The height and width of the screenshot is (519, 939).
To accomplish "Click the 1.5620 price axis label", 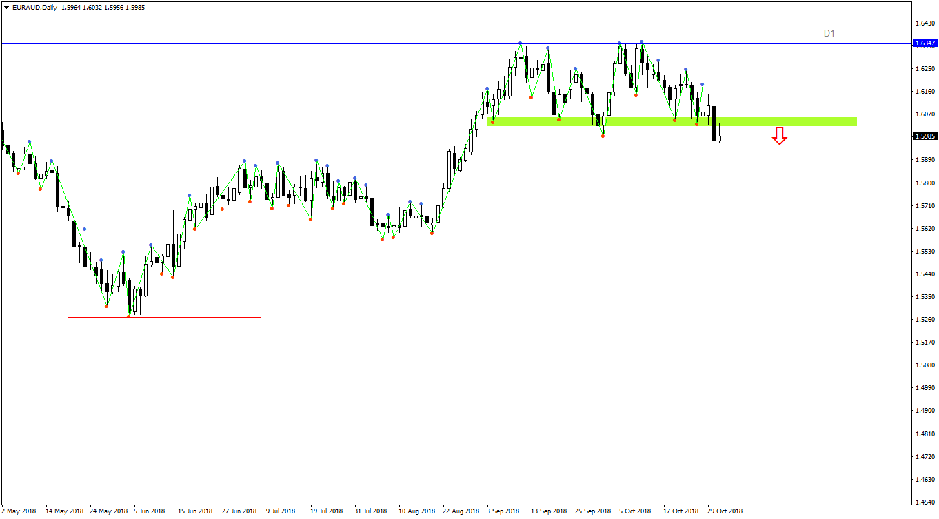I will (925, 229).
